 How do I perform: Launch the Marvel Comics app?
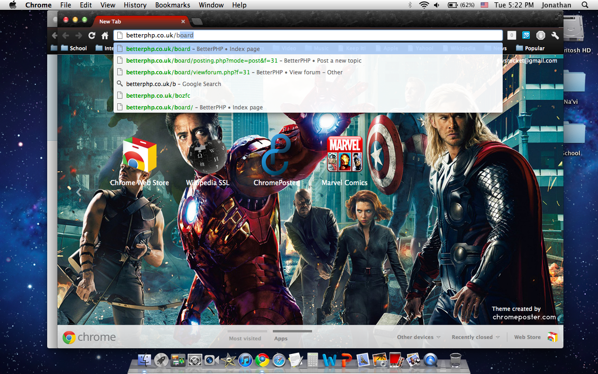[x=345, y=161]
